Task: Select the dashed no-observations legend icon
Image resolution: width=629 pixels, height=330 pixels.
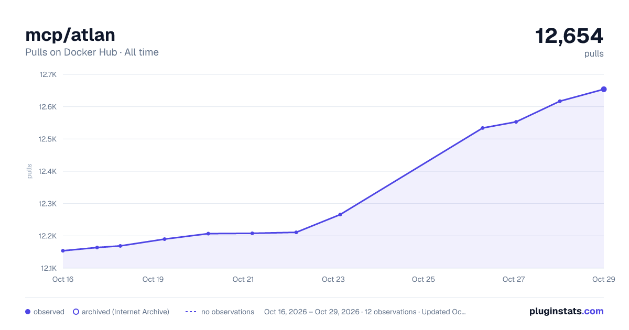Action: [191, 312]
